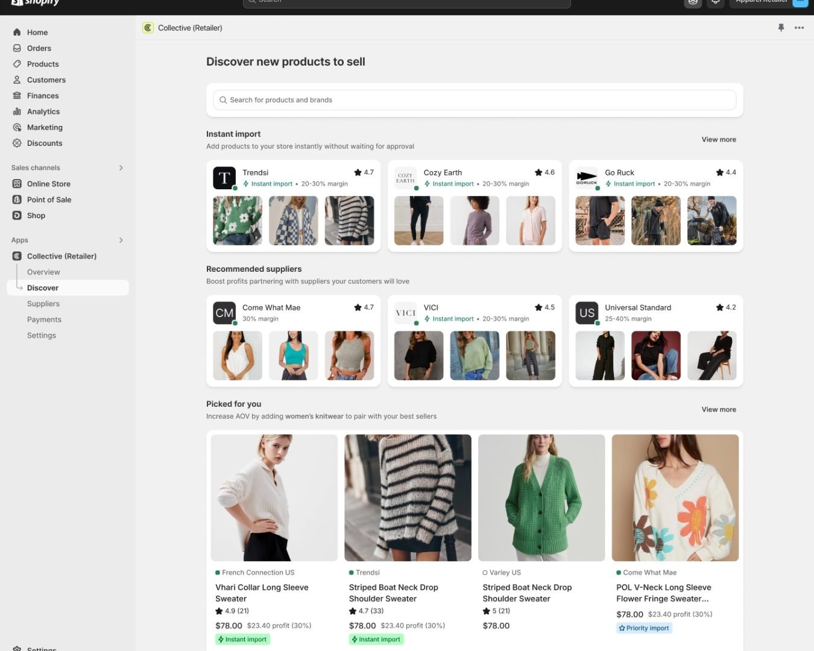This screenshot has height=651, width=814.
Task: Open the Payments submenu item
Action: [x=44, y=319]
